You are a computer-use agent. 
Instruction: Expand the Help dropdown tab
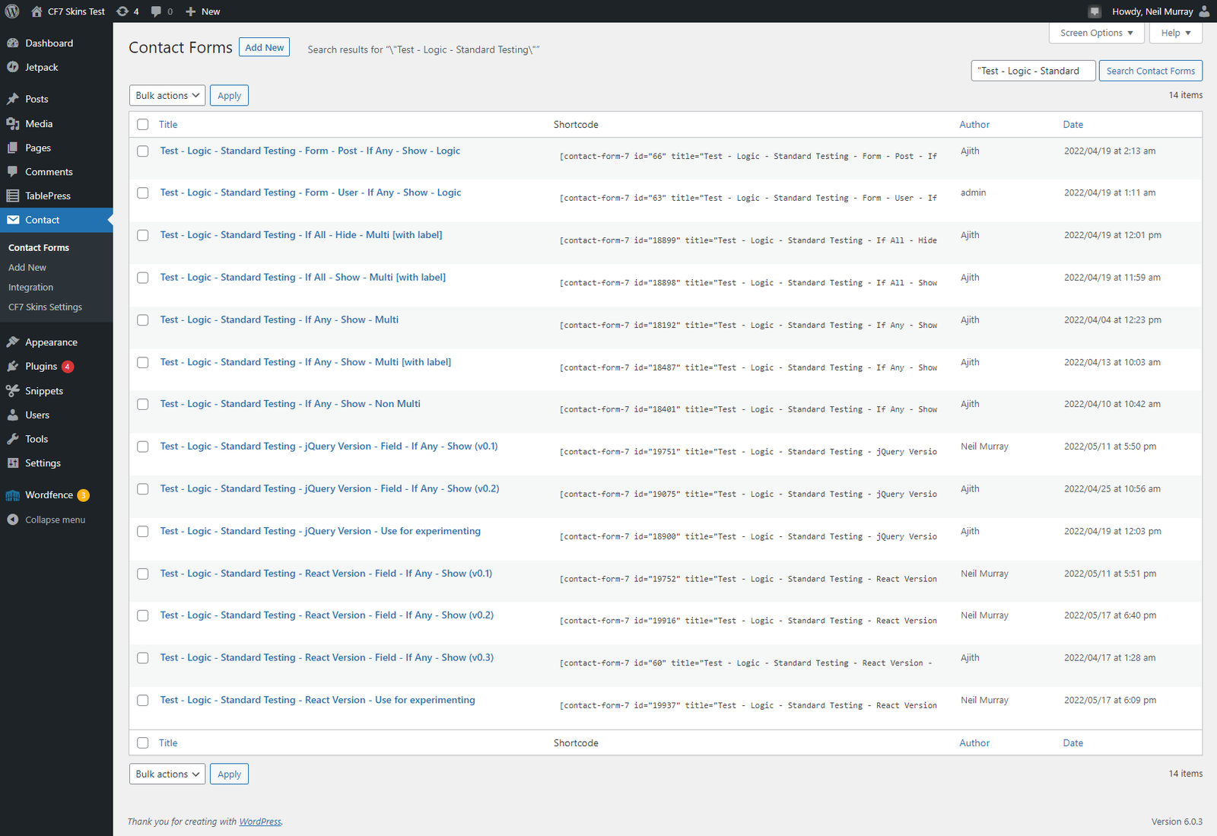tap(1175, 33)
